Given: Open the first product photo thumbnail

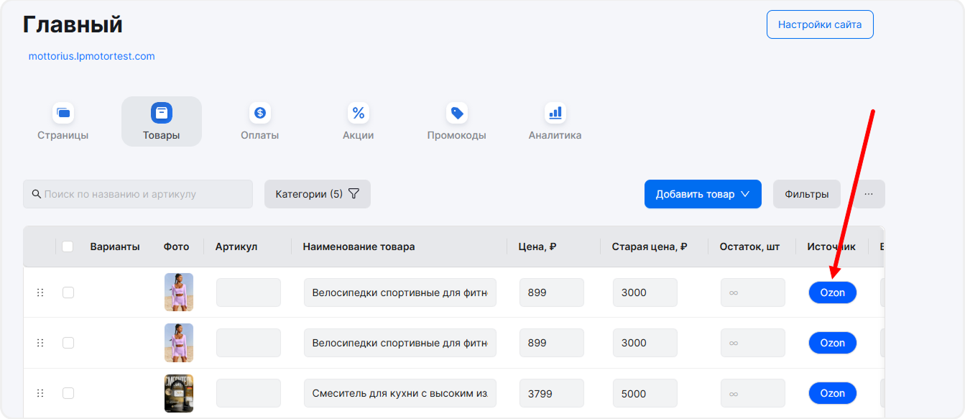Looking at the screenshot, I should 179,292.
